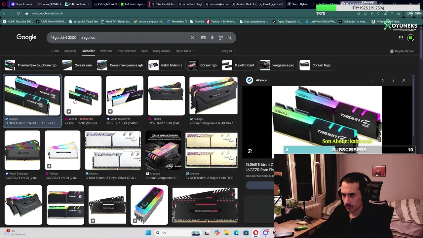Expand the Daha fazla dropdown

coord(185,51)
